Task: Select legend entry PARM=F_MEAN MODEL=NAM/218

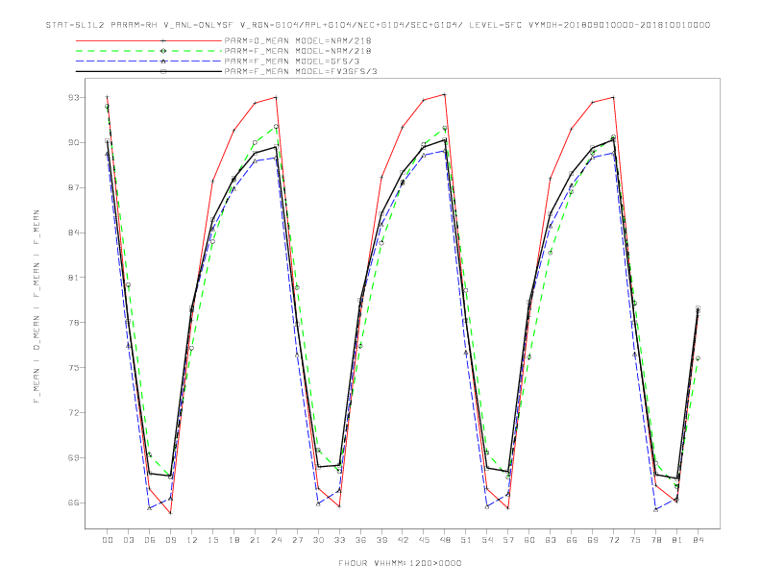Action: tap(298, 51)
